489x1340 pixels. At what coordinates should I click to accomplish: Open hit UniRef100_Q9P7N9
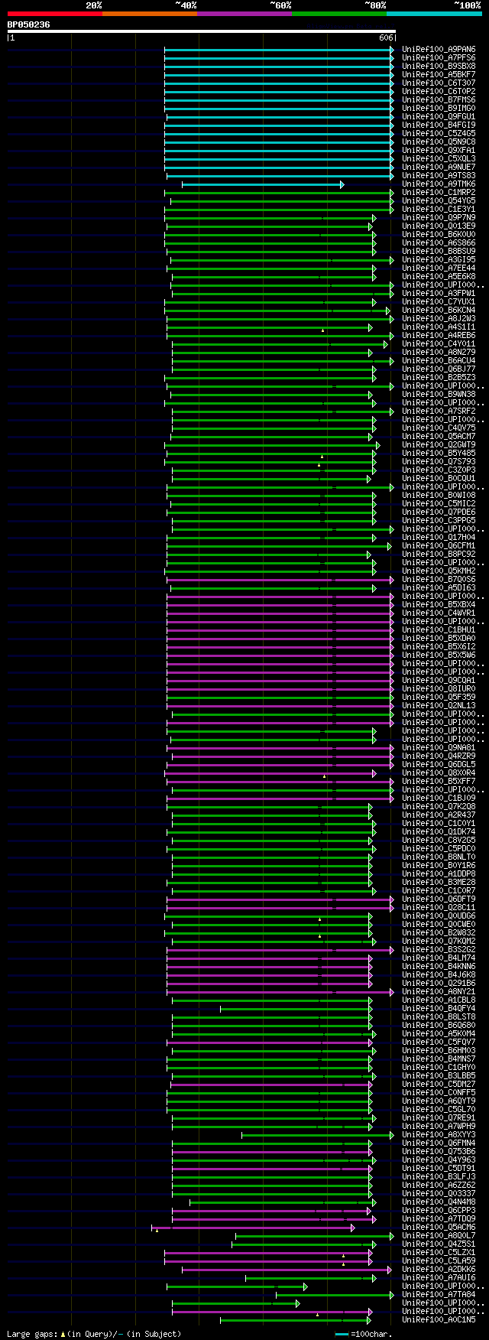pos(439,217)
